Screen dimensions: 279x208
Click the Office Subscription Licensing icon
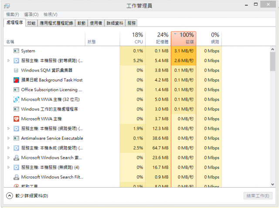[x=16, y=89]
